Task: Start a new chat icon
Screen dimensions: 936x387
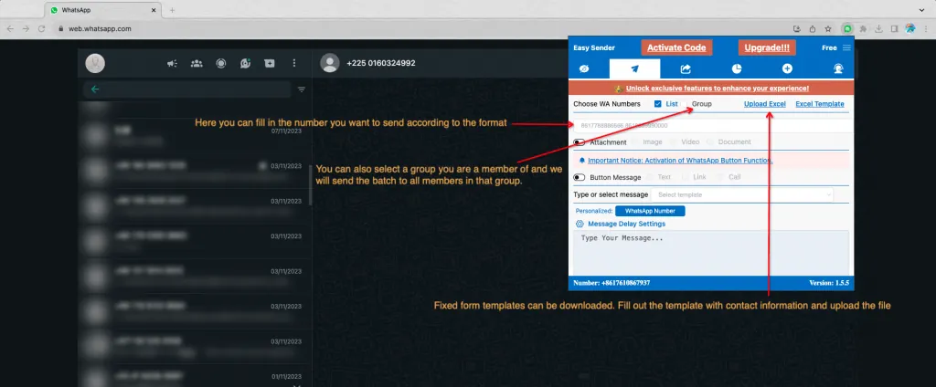Action: tap(269, 64)
